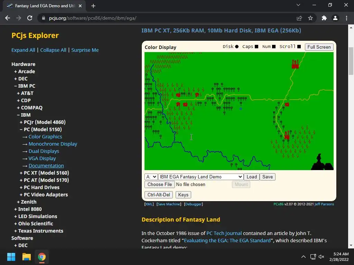Click the Full Screen button

(319, 47)
